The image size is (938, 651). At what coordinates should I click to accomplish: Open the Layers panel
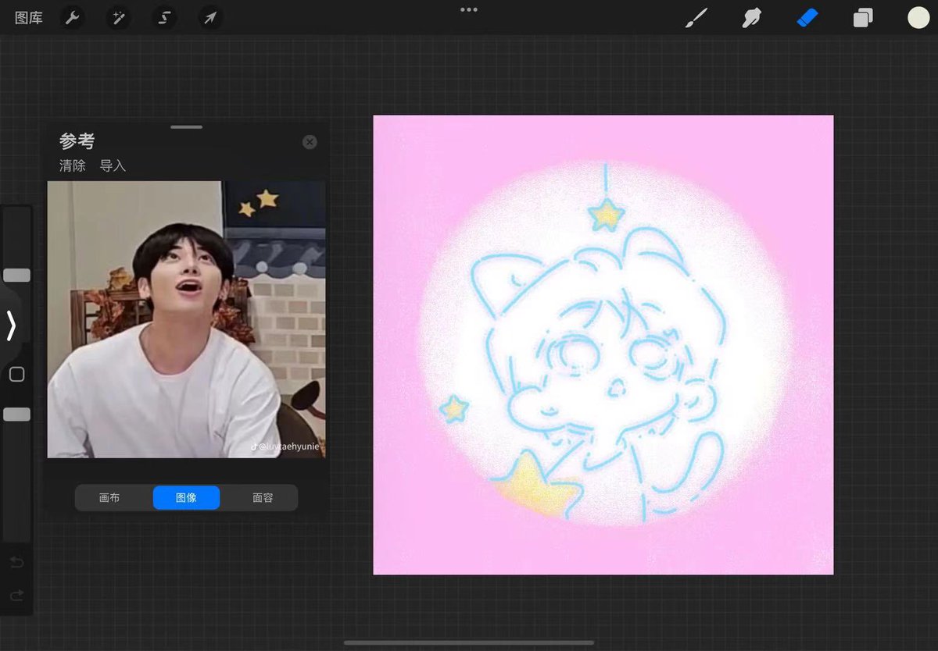tap(863, 18)
